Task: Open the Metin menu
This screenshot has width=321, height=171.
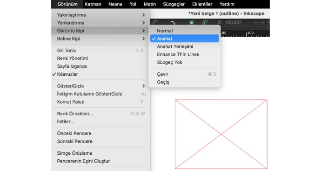Action: point(150,4)
